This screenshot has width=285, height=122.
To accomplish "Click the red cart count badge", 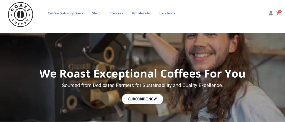I will [280, 11].
